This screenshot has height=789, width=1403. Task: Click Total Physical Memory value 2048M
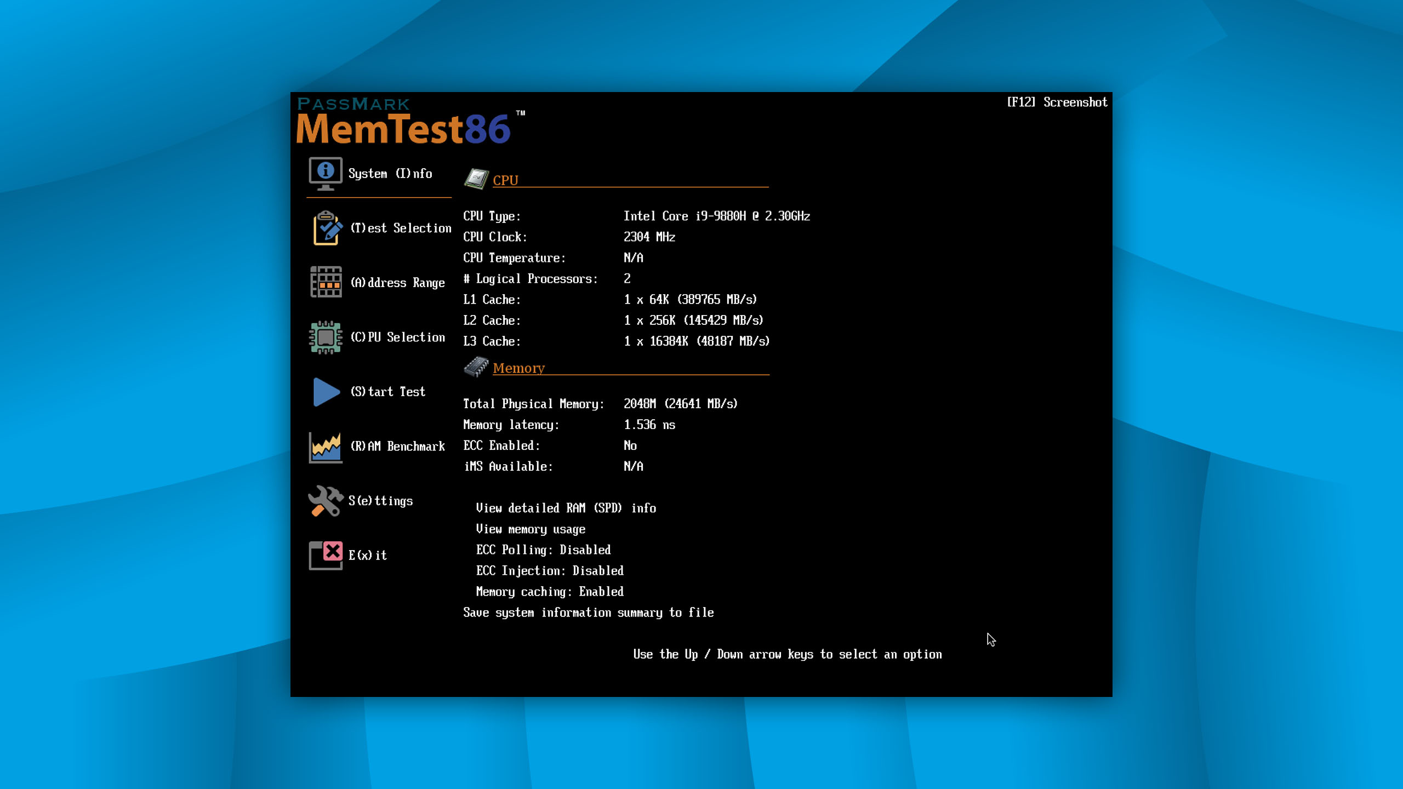[681, 404]
